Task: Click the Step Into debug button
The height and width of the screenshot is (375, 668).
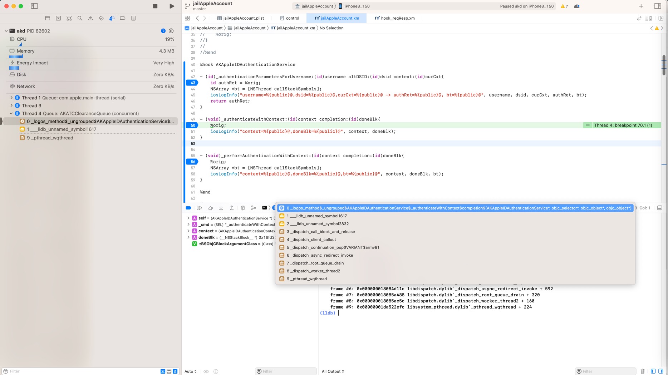Action: pos(221,208)
